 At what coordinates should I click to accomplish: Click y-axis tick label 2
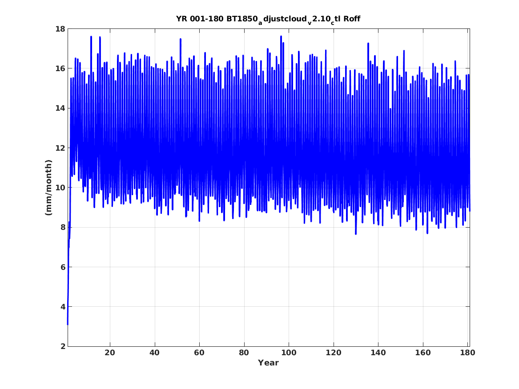pyautogui.click(x=63, y=347)
